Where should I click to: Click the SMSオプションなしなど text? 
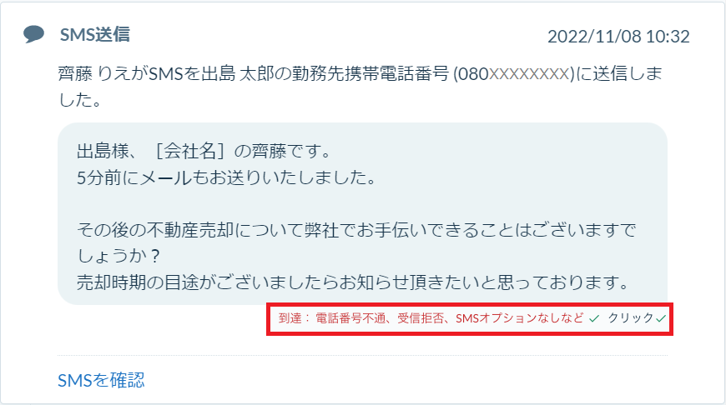(520, 318)
